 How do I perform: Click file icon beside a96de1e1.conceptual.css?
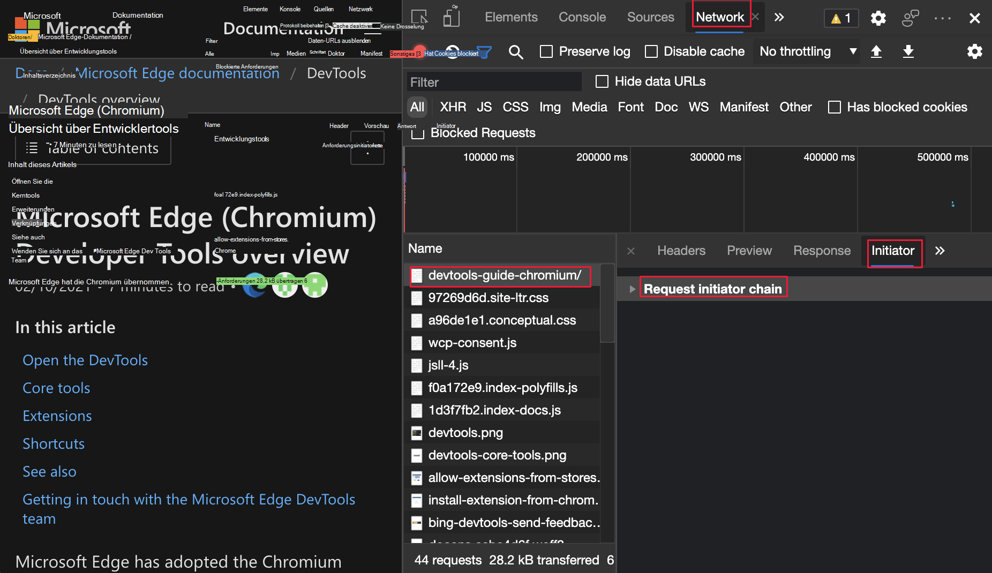click(x=416, y=320)
